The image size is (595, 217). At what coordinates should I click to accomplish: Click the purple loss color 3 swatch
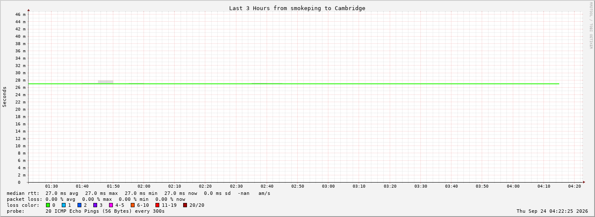click(95, 205)
